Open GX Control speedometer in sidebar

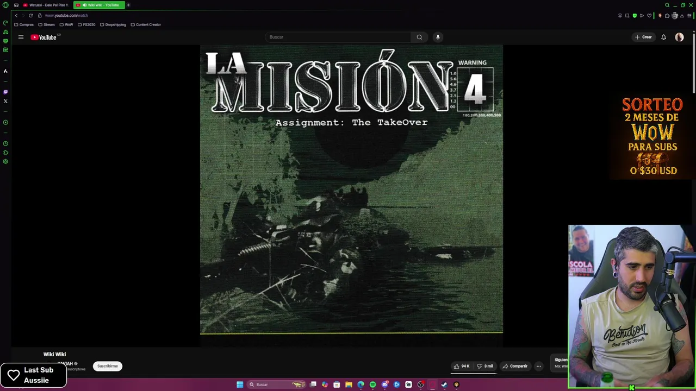pyautogui.click(x=5, y=23)
